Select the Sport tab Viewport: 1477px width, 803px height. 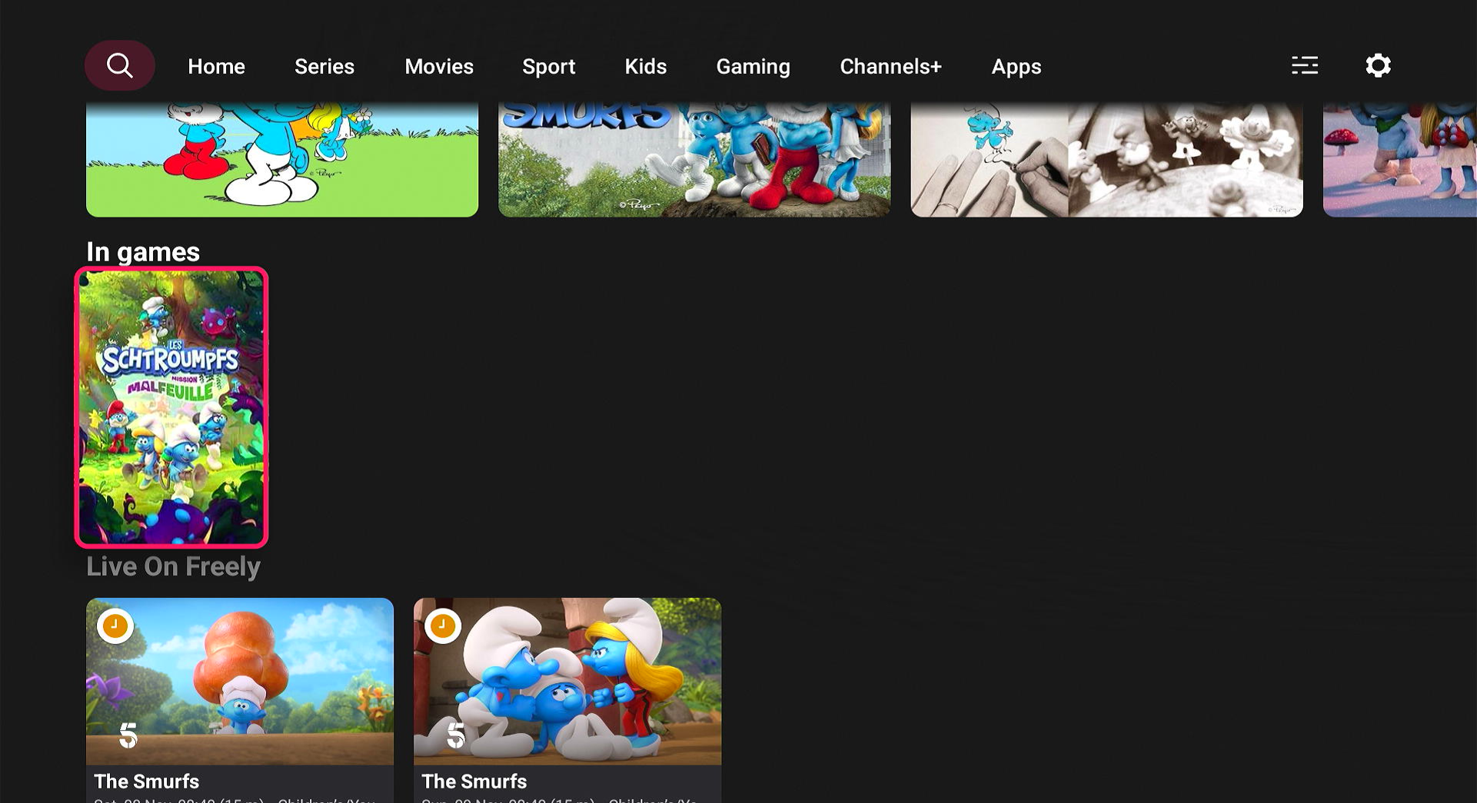[549, 67]
